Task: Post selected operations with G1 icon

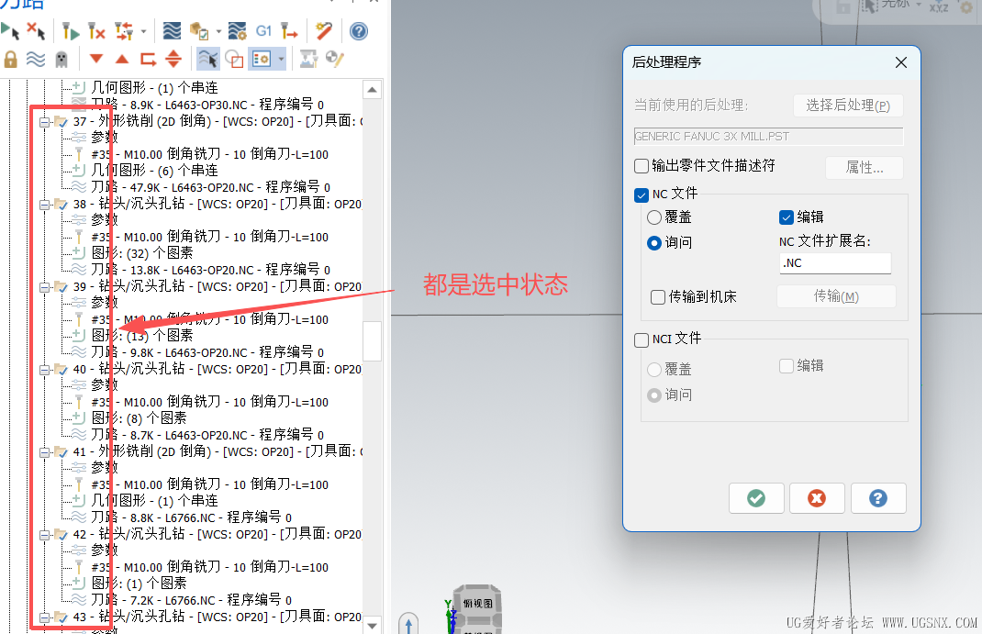Action: pyautogui.click(x=263, y=30)
